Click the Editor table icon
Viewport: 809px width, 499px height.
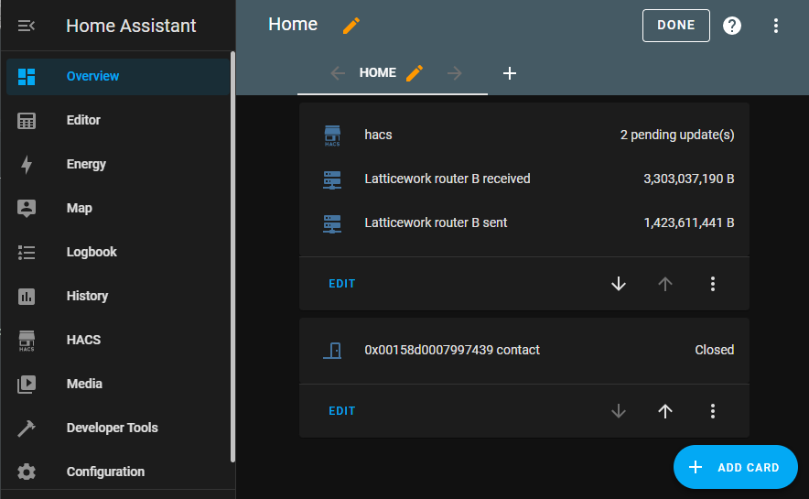click(x=27, y=121)
